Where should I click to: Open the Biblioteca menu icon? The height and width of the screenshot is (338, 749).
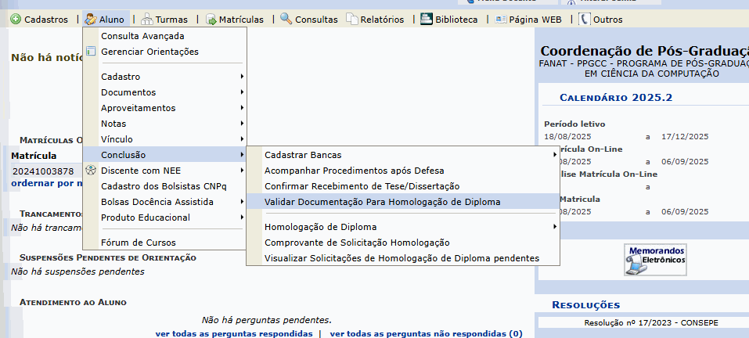tap(427, 20)
